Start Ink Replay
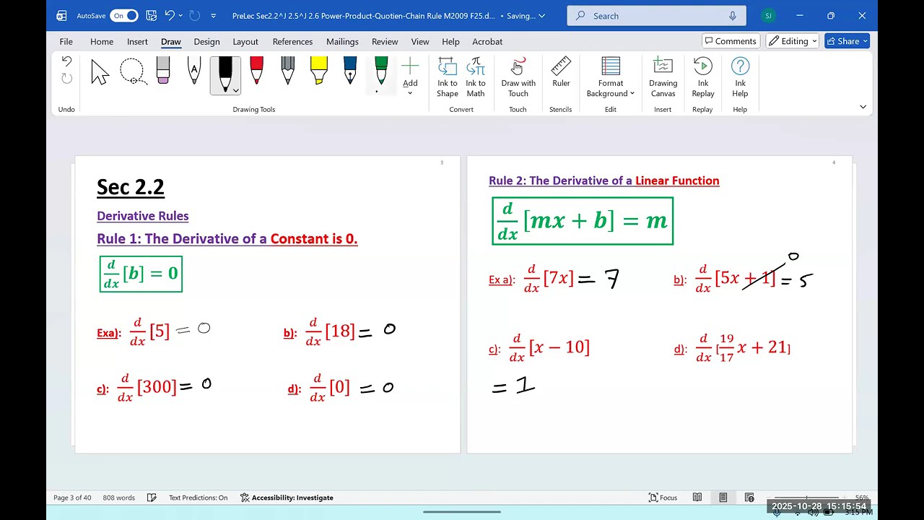Image resolution: width=924 pixels, height=520 pixels. [x=703, y=77]
